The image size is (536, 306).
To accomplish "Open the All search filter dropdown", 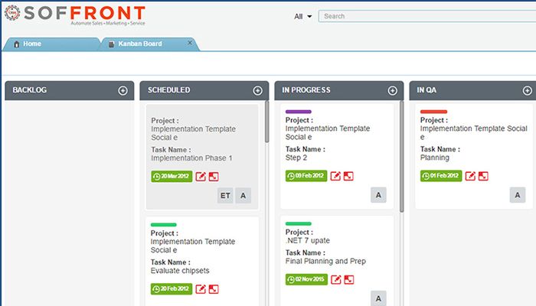I will pos(303,16).
